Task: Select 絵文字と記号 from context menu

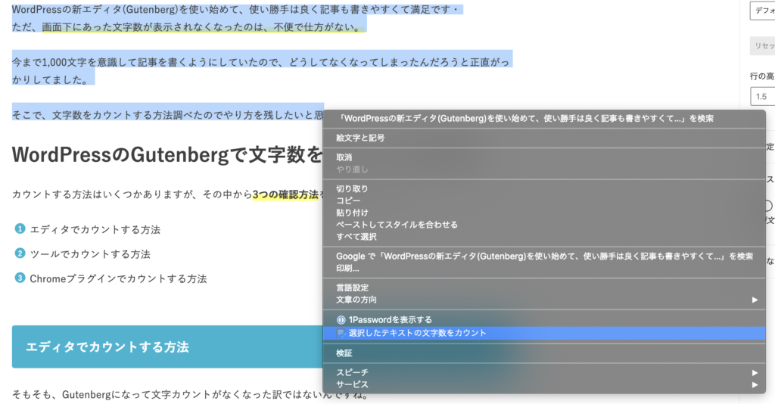Action: pos(543,138)
